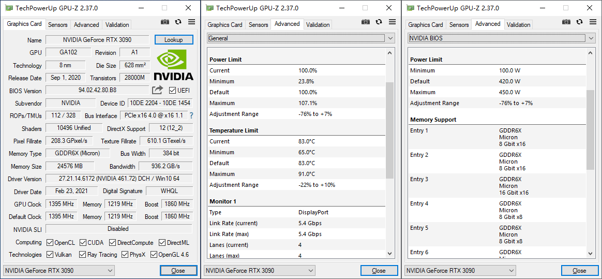Click the scrollbar in NVIDIA BIOS panel

[x=590, y=129]
